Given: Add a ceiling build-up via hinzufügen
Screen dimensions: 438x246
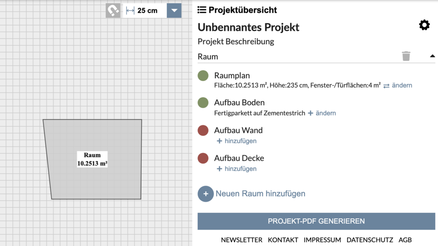Looking at the screenshot, I should click(x=237, y=169).
